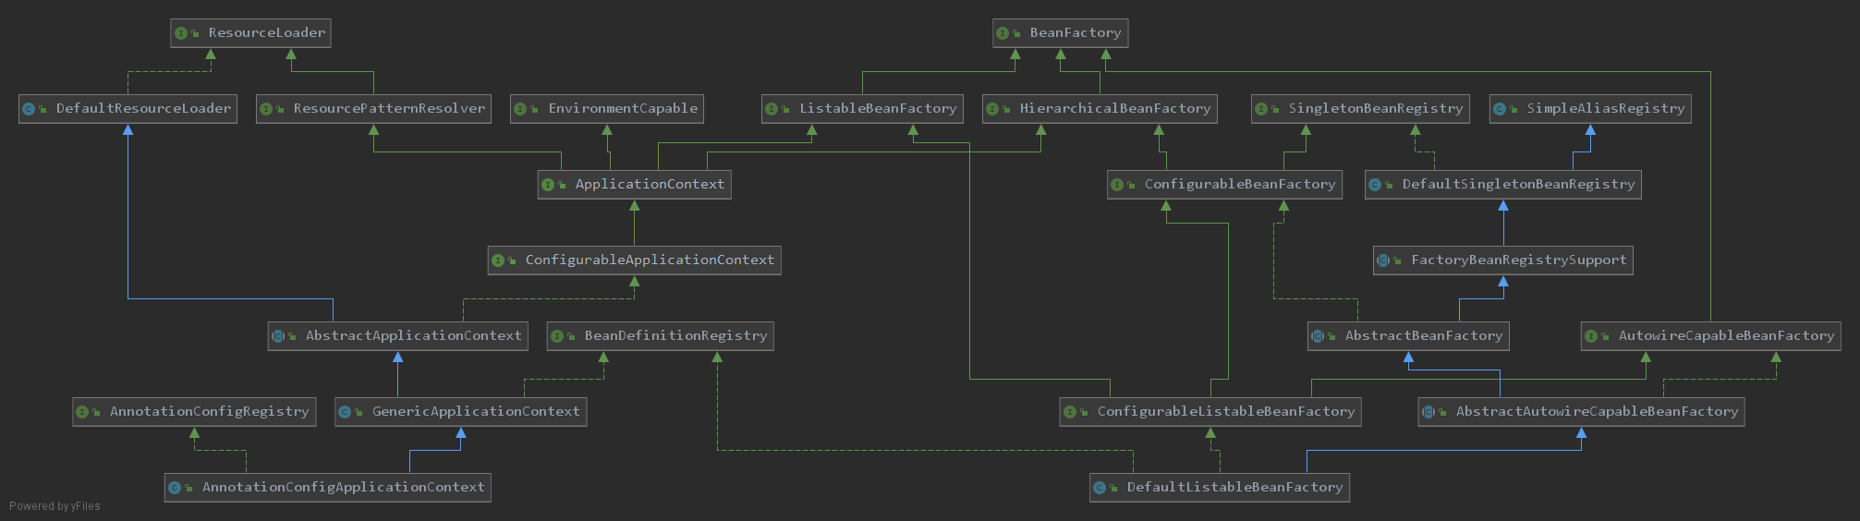This screenshot has width=1860, height=521.
Task: Click the class icon on AnnotationConfigApplicationContext node
Action: click(x=175, y=488)
